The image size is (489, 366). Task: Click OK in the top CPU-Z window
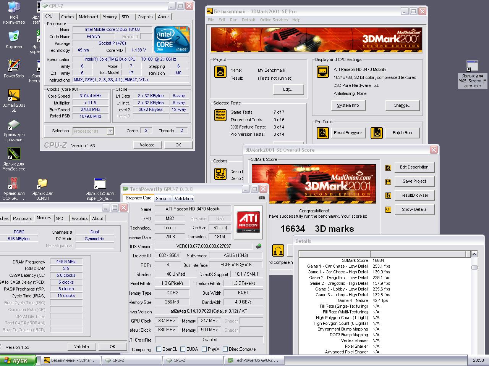pyautogui.click(x=178, y=145)
